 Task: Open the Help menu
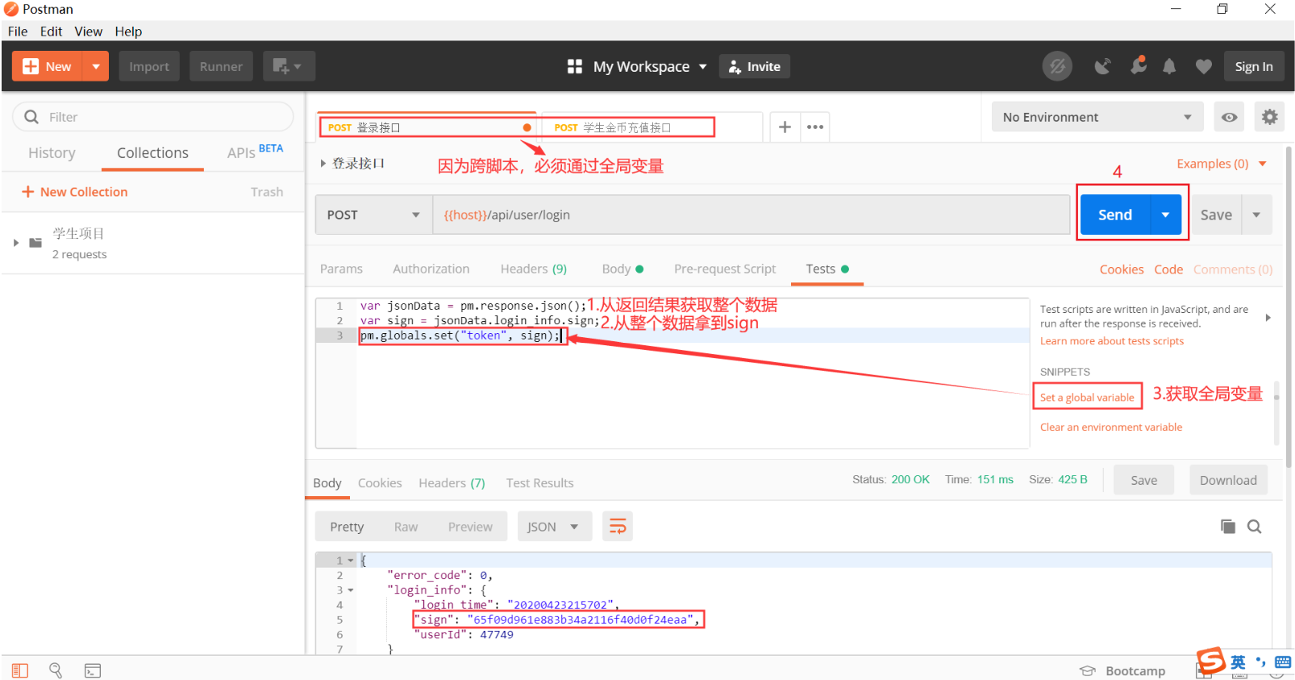128,31
